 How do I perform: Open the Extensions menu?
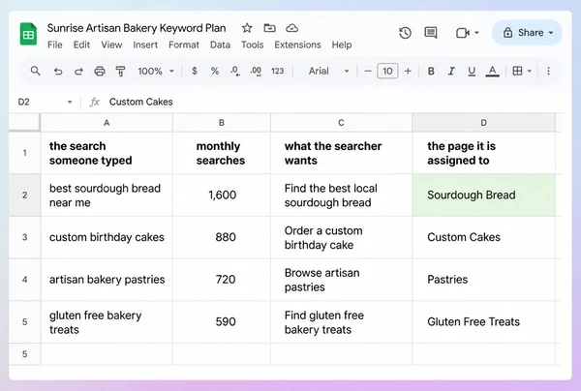[x=297, y=45]
